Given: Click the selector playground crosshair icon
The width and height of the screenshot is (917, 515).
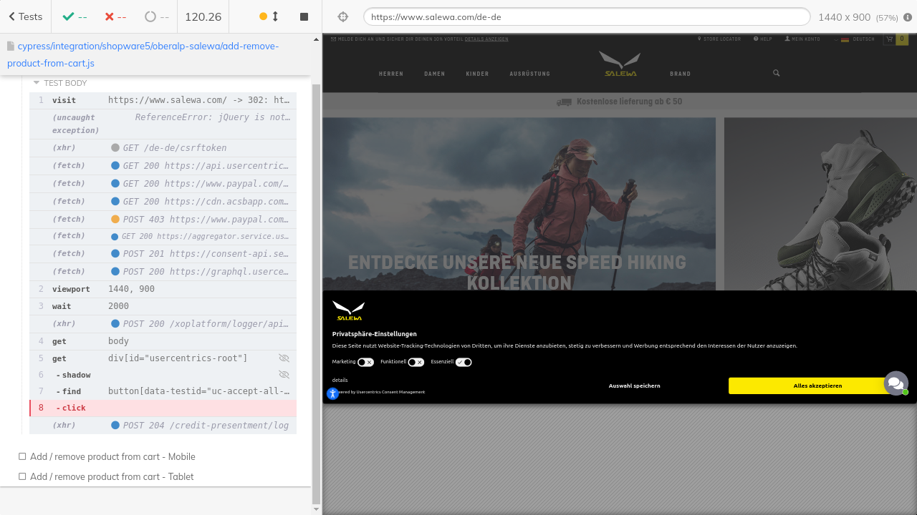Looking at the screenshot, I should point(342,16).
